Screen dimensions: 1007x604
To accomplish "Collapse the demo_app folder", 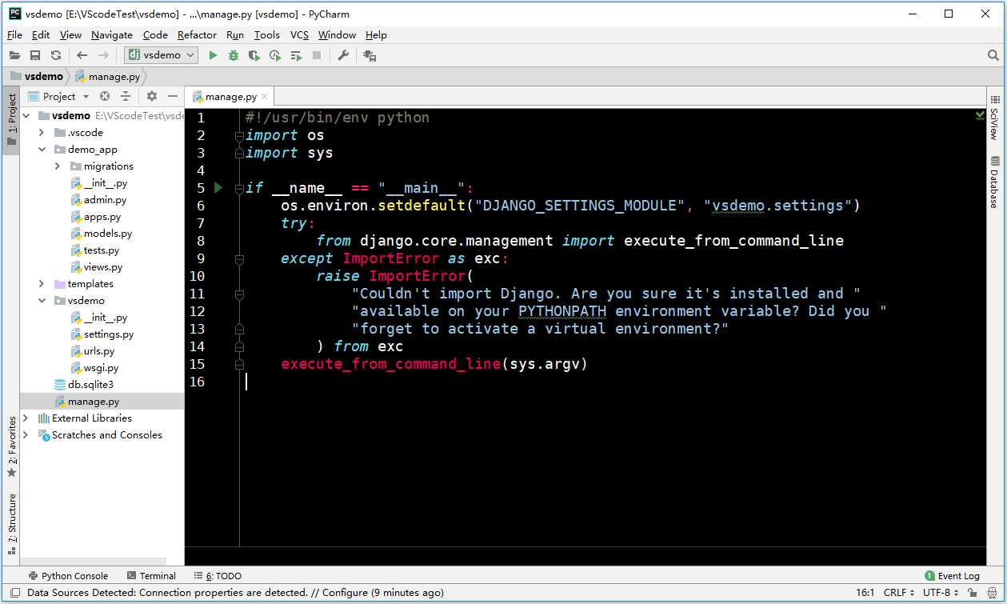I will [x=42, y=149].
